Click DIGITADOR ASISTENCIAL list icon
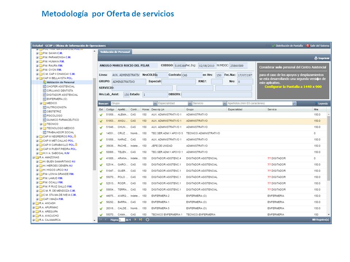The width and height of the screenshot is (350, 262). coord(44,95)
